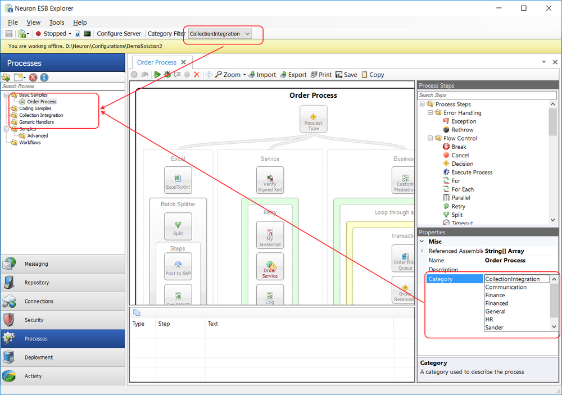
Task: Open the Deployment section
Action: tap(63, 357)
